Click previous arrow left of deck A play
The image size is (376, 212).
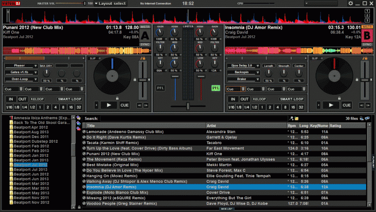point(96,105)
